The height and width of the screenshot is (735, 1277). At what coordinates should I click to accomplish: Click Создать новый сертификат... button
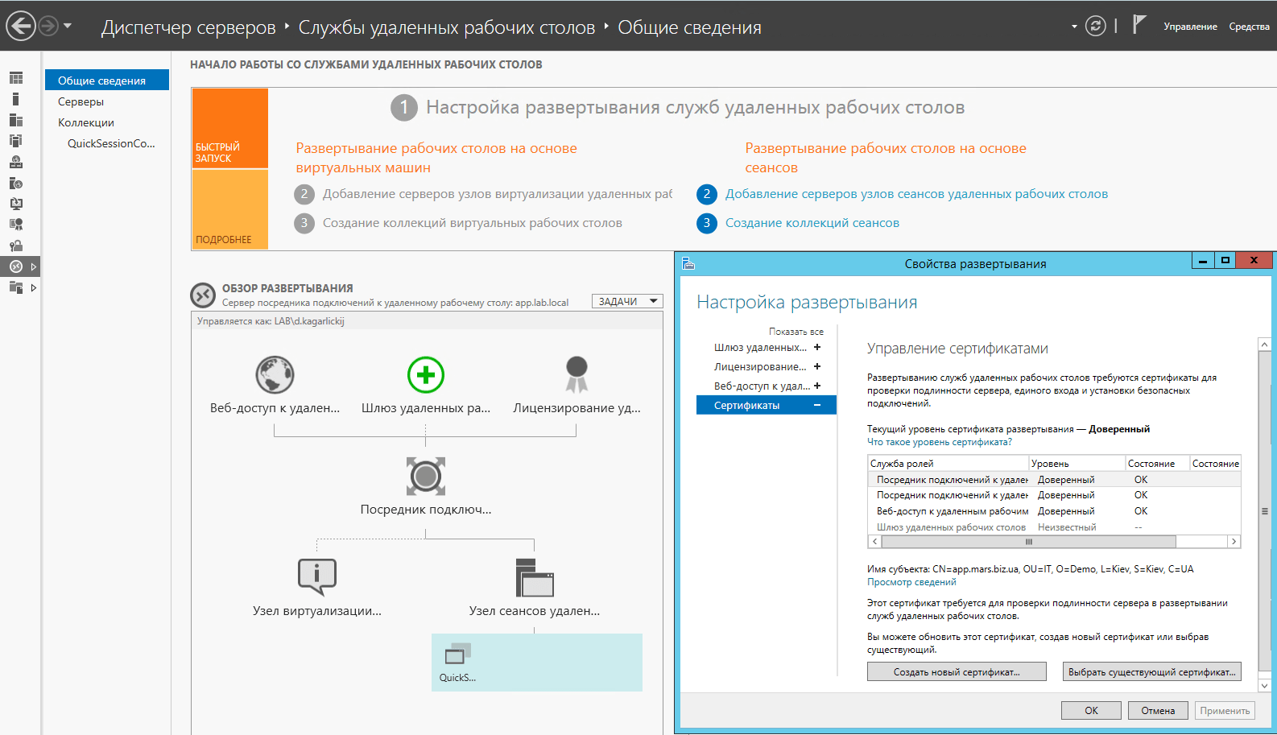coord(957,671)
